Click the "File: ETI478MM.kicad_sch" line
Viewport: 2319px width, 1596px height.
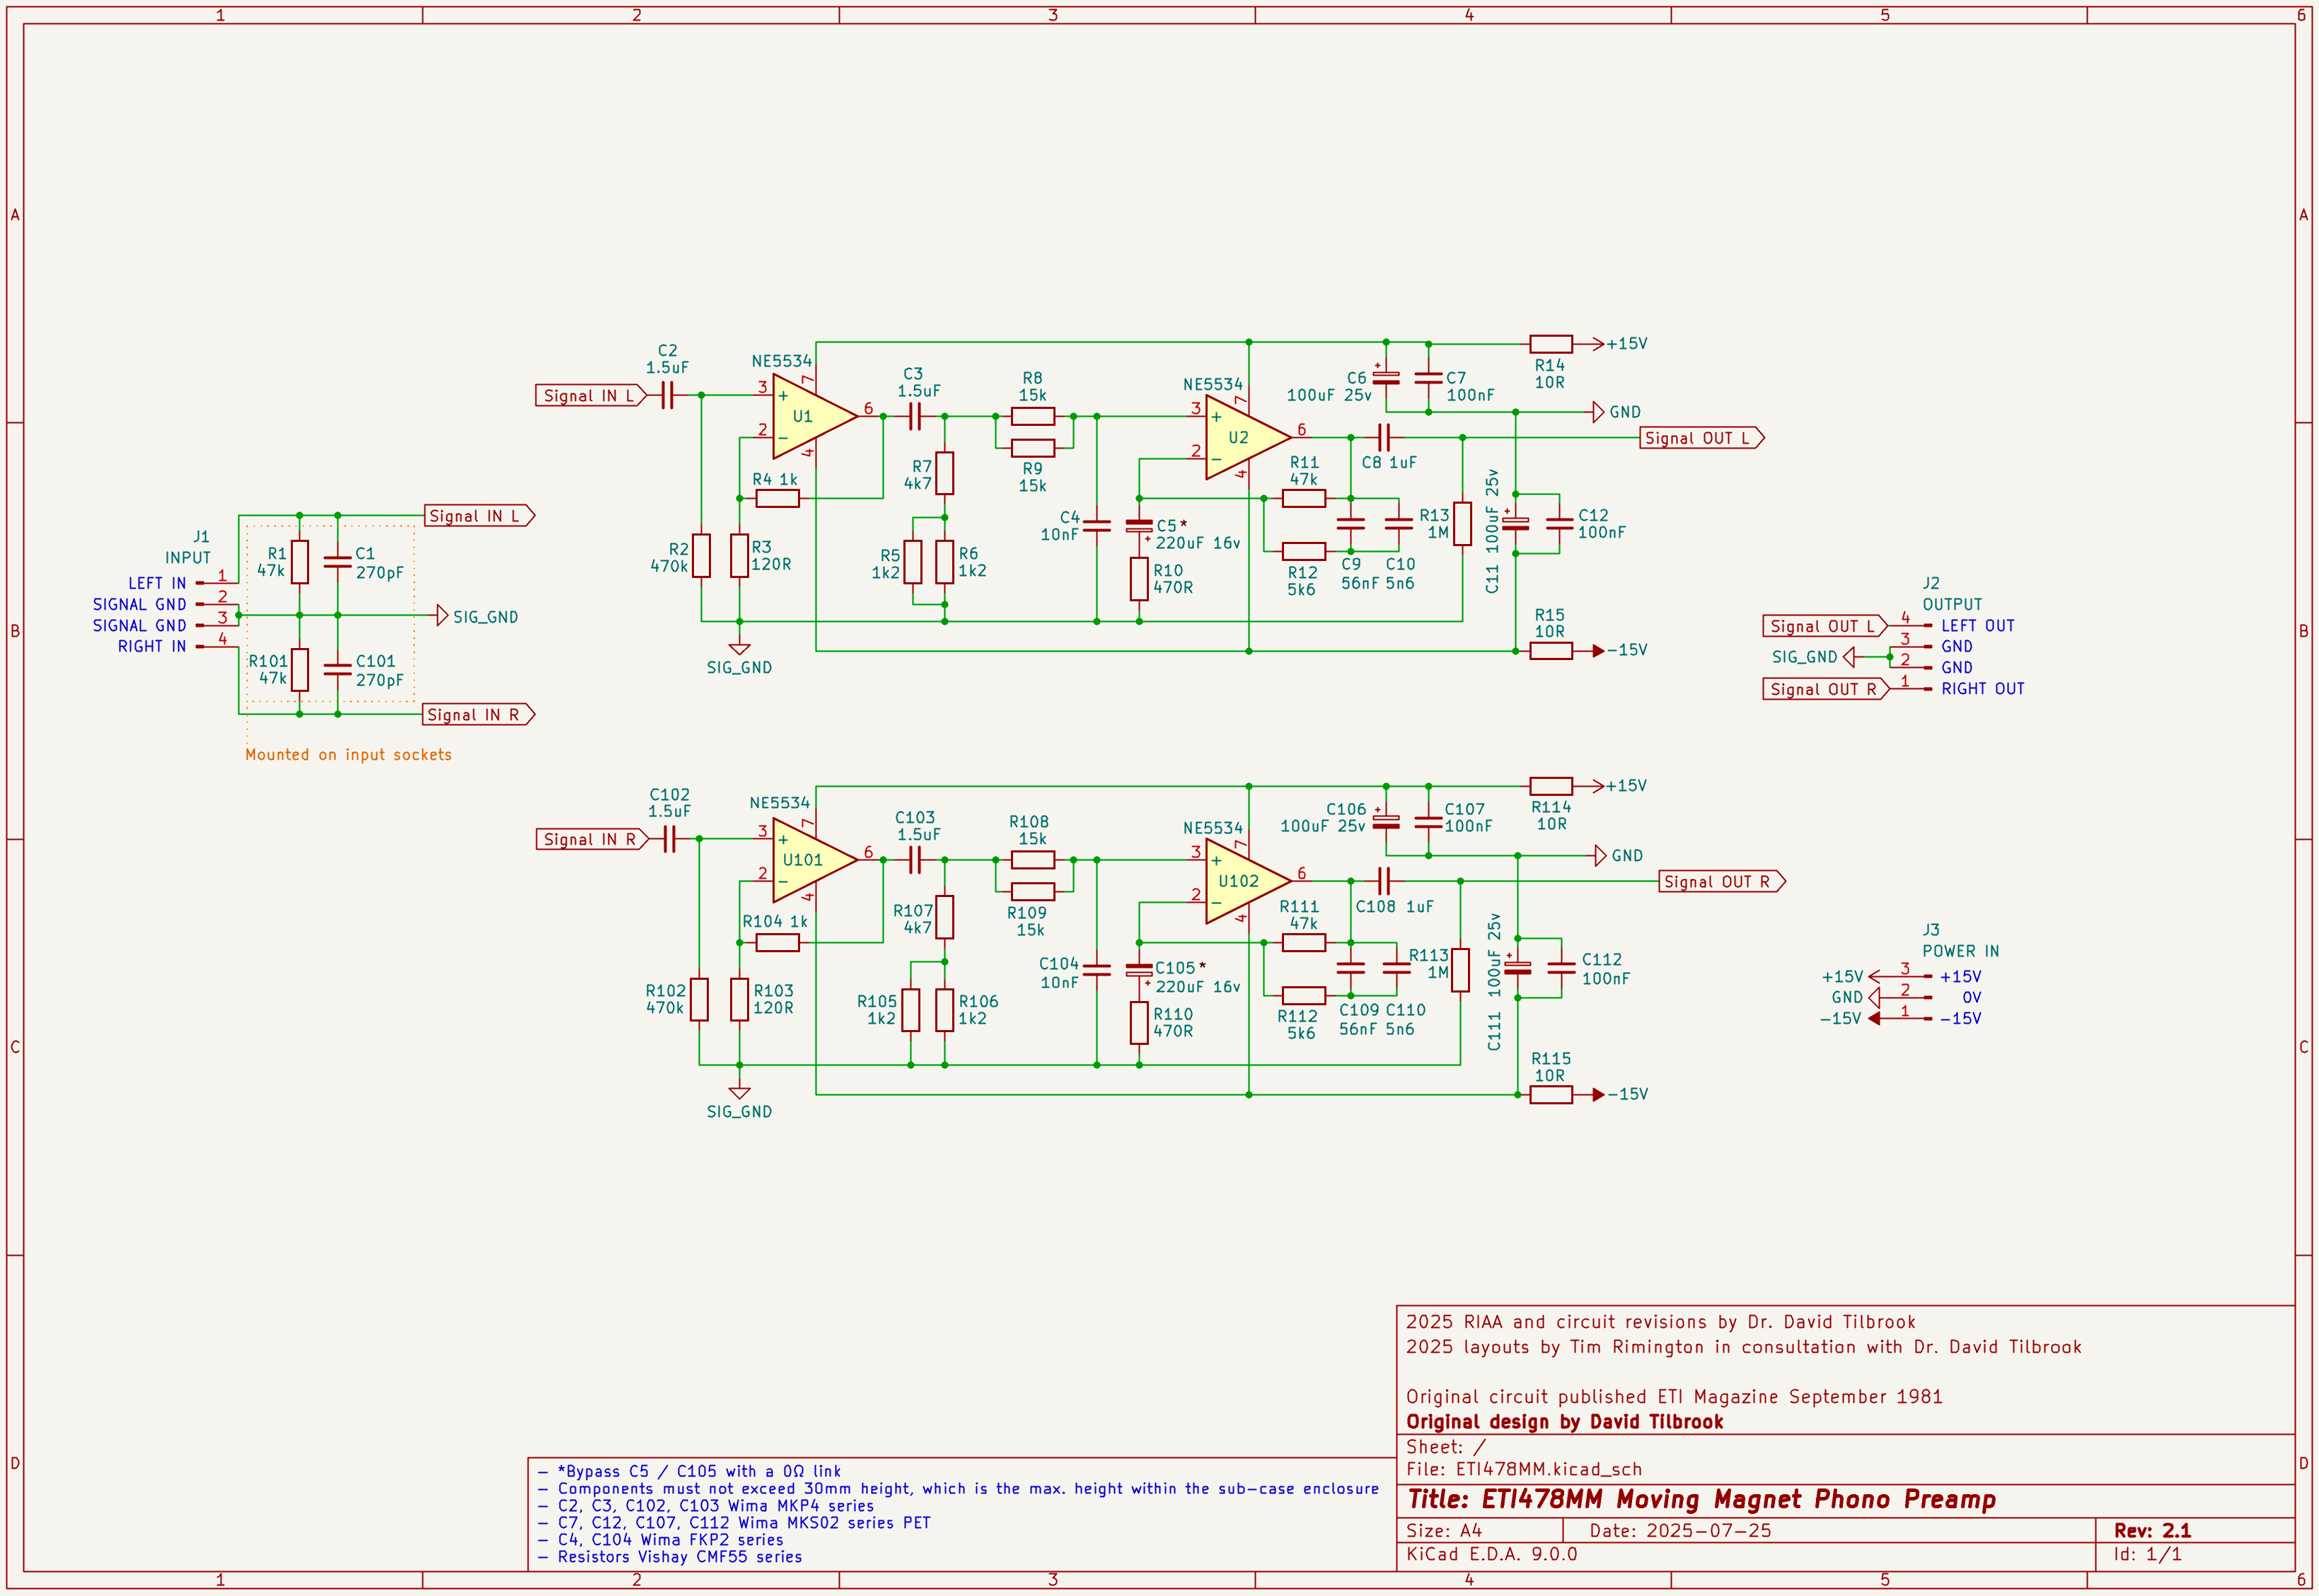tap(1524, 1469)
